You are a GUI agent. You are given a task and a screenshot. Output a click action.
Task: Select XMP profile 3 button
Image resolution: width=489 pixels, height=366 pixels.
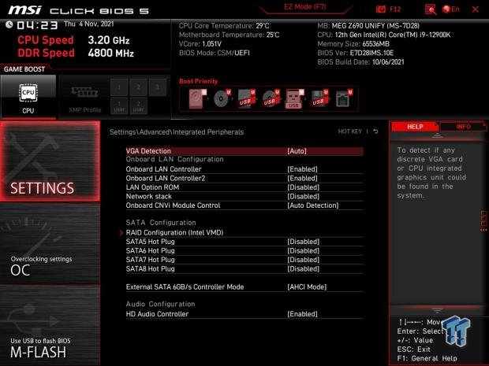point(158,87)
